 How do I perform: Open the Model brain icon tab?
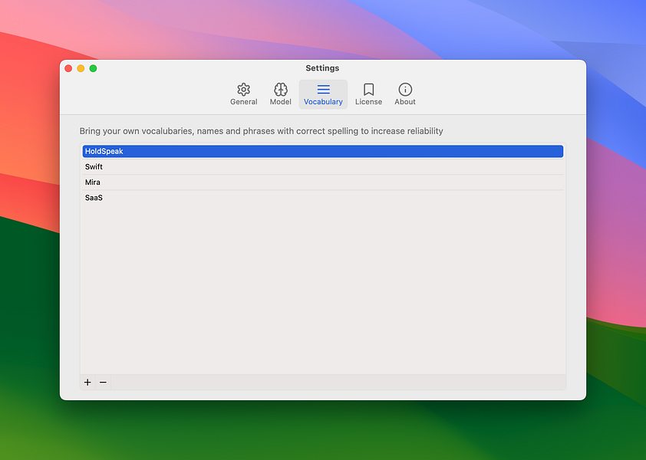pos(281,90)
